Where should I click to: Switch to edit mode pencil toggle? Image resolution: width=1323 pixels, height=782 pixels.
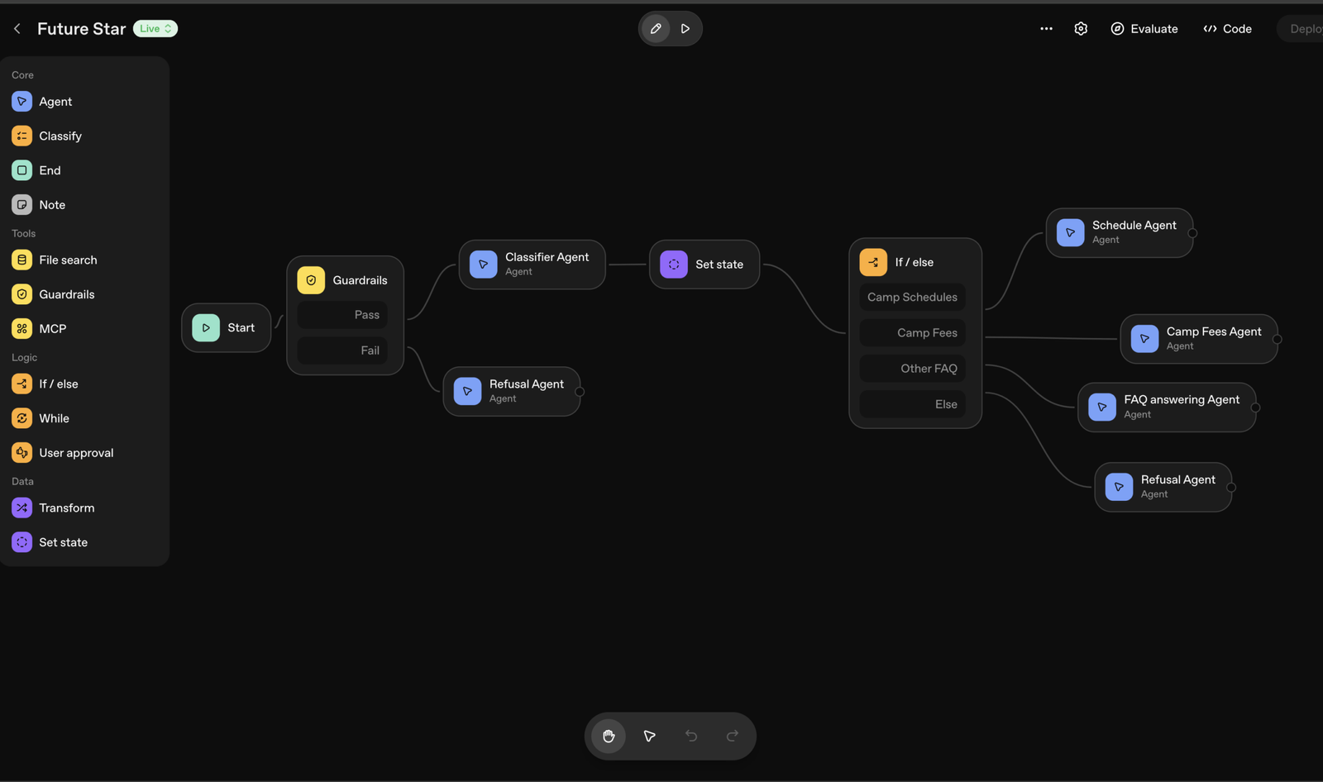point(656,29)
